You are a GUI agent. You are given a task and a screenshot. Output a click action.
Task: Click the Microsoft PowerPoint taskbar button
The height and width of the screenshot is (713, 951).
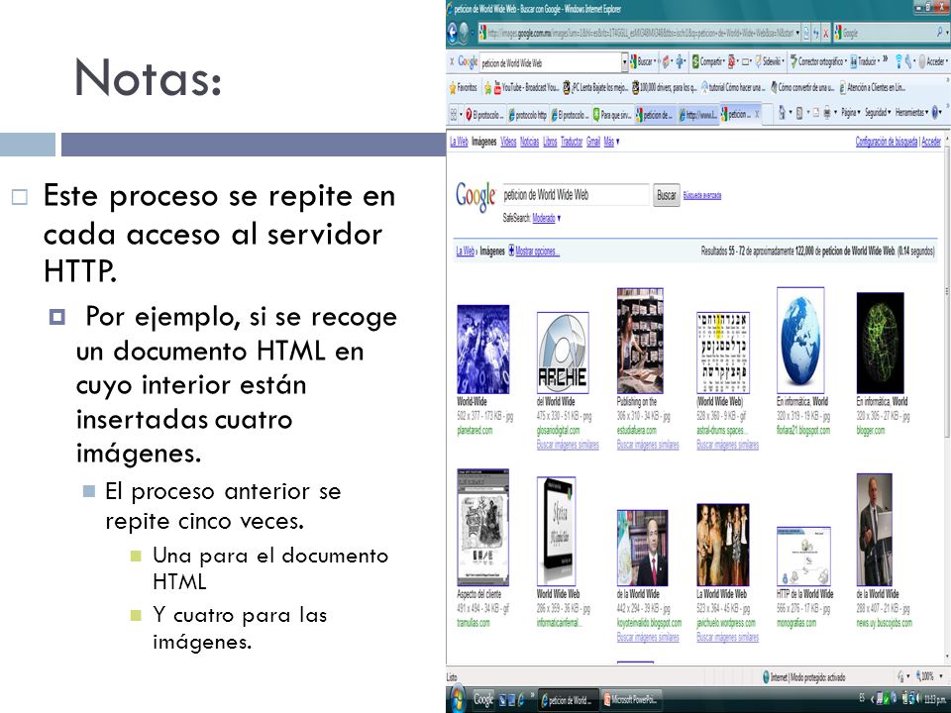point(631,700)
